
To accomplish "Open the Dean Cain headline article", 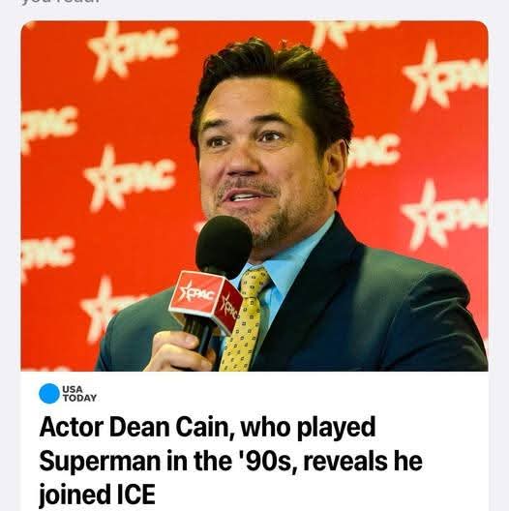I will click(230, 461).
